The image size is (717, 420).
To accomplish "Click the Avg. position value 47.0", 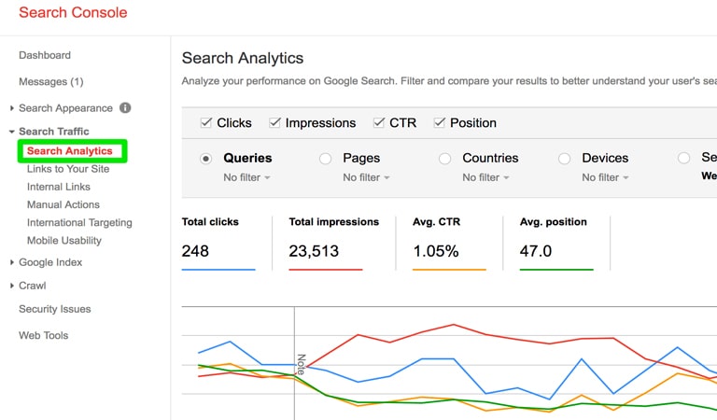I will (536, 251).
